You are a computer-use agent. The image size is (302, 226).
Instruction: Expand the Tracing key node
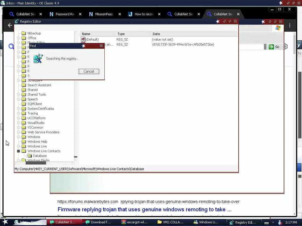pos(19,113)
